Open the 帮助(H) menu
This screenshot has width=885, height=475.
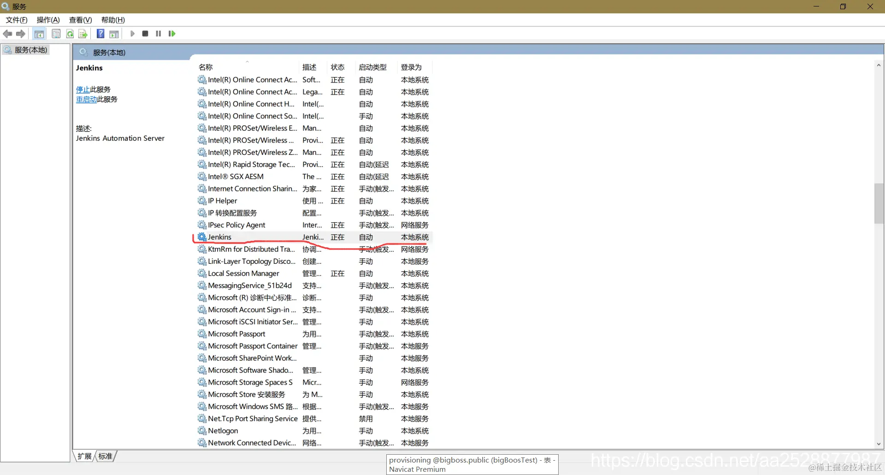point(113,20)
